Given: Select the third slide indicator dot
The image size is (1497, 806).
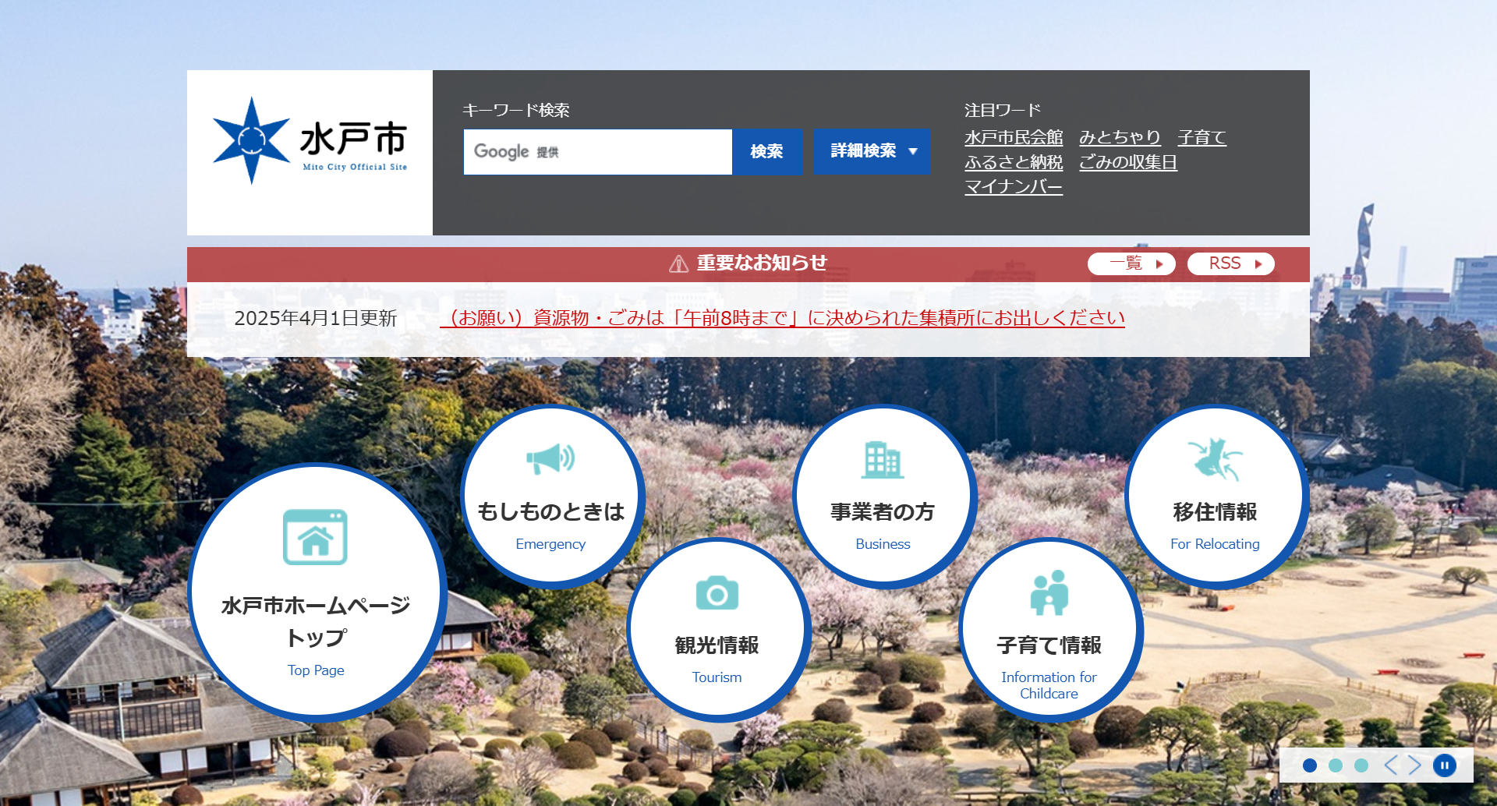Looking at the screenshot, I should (x=1361, y=765).
